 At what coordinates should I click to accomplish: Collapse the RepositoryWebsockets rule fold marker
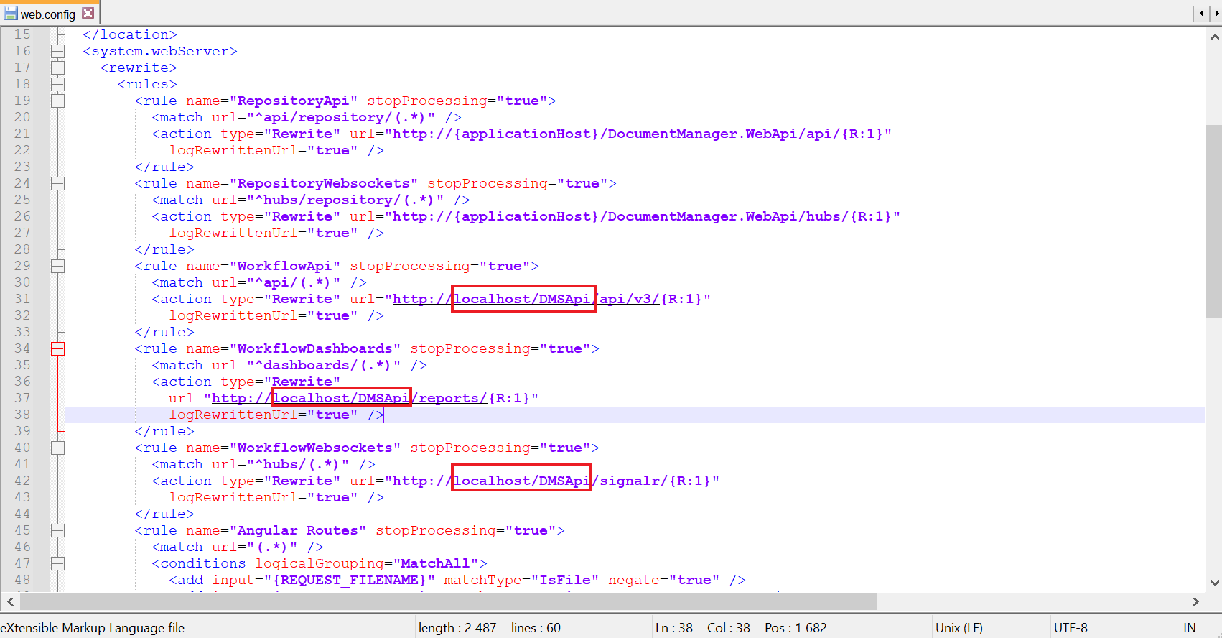[x=57, y=183]
